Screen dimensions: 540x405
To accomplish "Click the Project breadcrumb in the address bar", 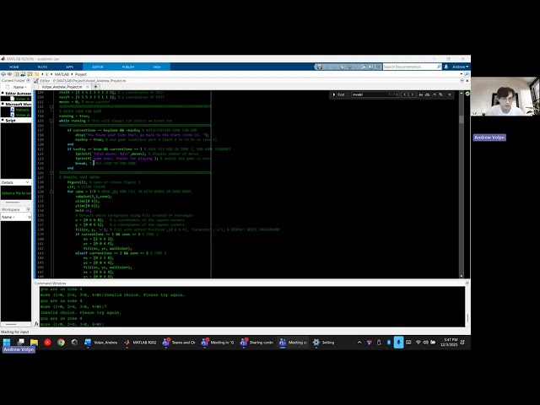I will [81, 74].
